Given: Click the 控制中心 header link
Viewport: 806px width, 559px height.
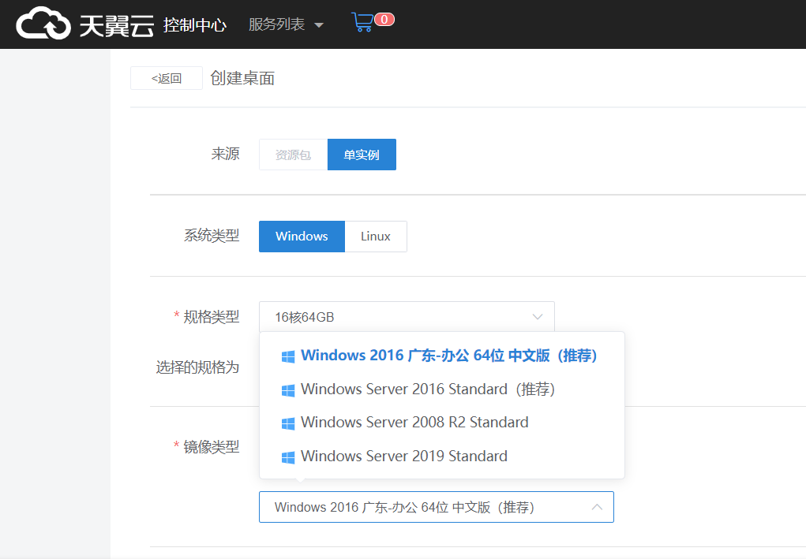Looking at the screenshot, I should tap(195, 24).
